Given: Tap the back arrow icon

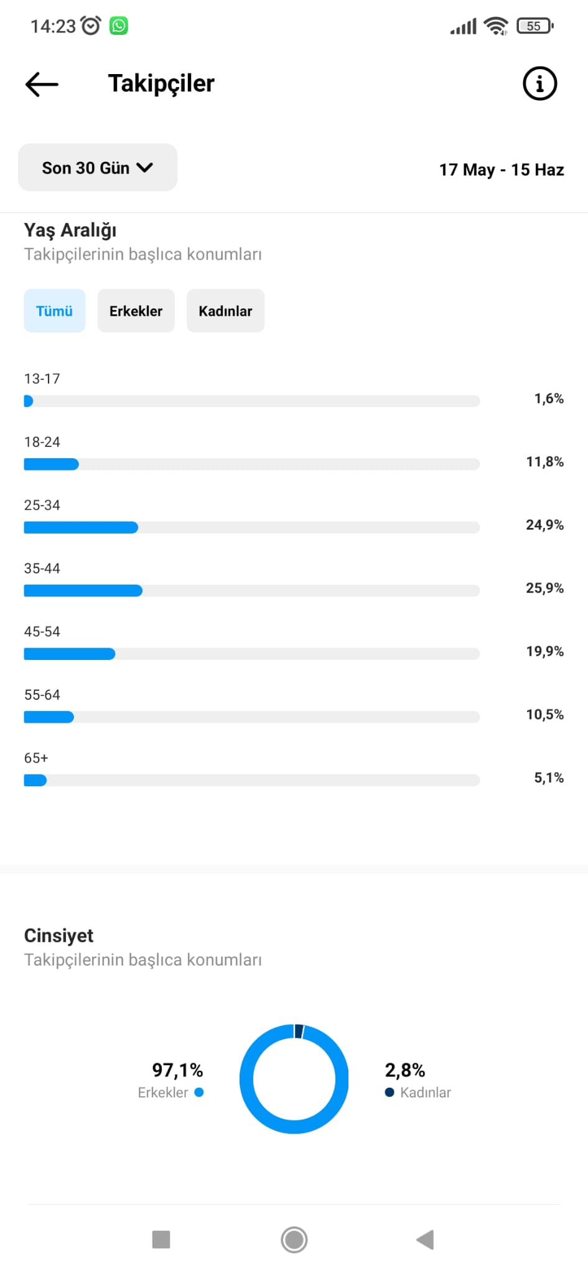Looking at the screenshot, I should pos(42,84).
